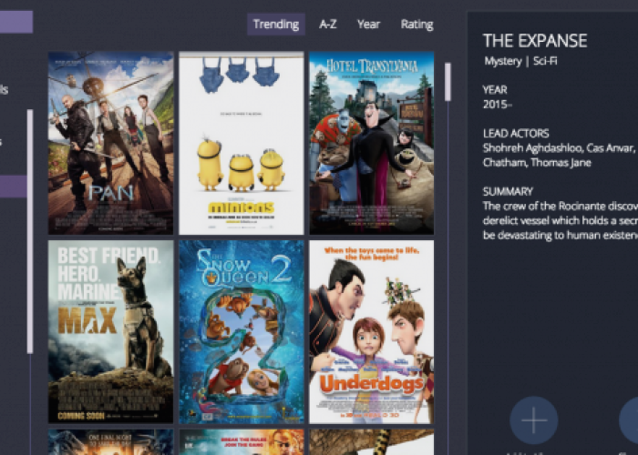Select the Max movie poster
The height and width of the screenshot is (455, 638).
(110, 331)
